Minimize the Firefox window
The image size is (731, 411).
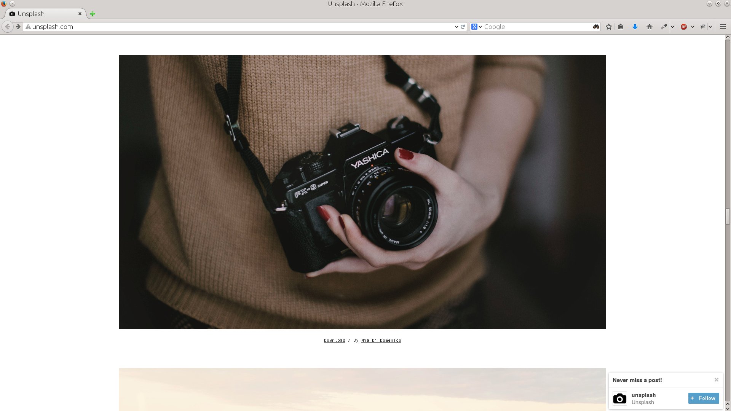click(x=709, y=4)
